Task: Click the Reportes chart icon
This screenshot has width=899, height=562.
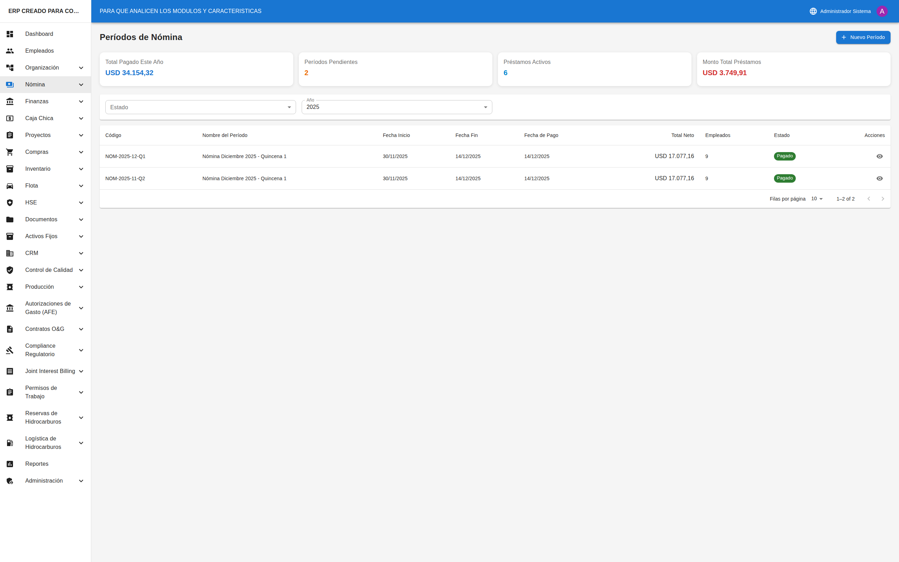Action: [10, 464]
